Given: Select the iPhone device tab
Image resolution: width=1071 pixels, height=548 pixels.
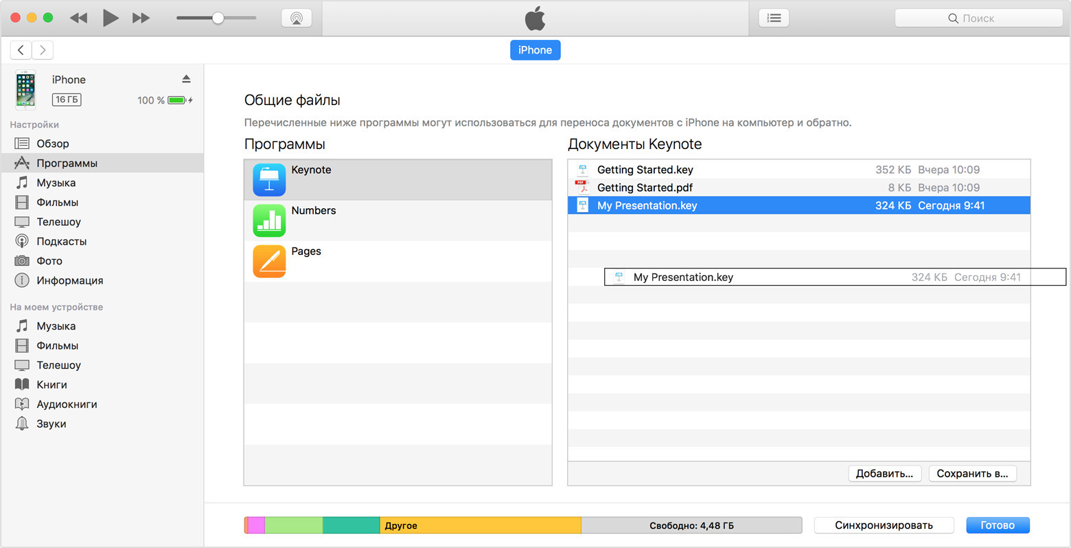Looking at the screenshot, I should point(535,50).
